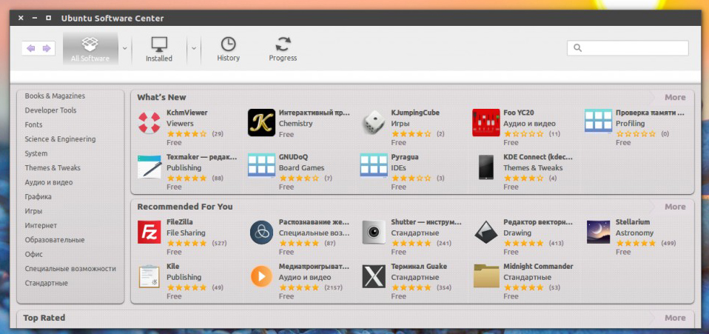Click Stellarium rating stars (499)

click(635, 243)
